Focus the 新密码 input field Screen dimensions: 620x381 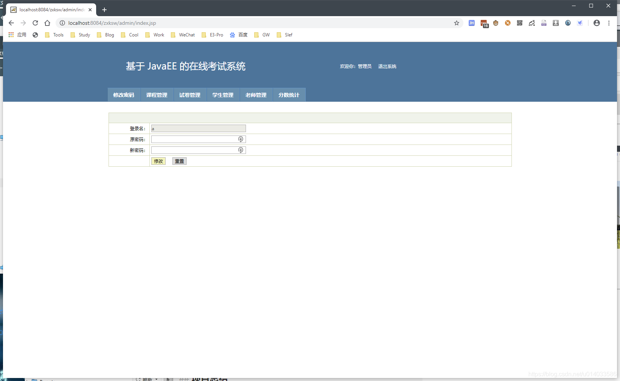tap(199, 150)
